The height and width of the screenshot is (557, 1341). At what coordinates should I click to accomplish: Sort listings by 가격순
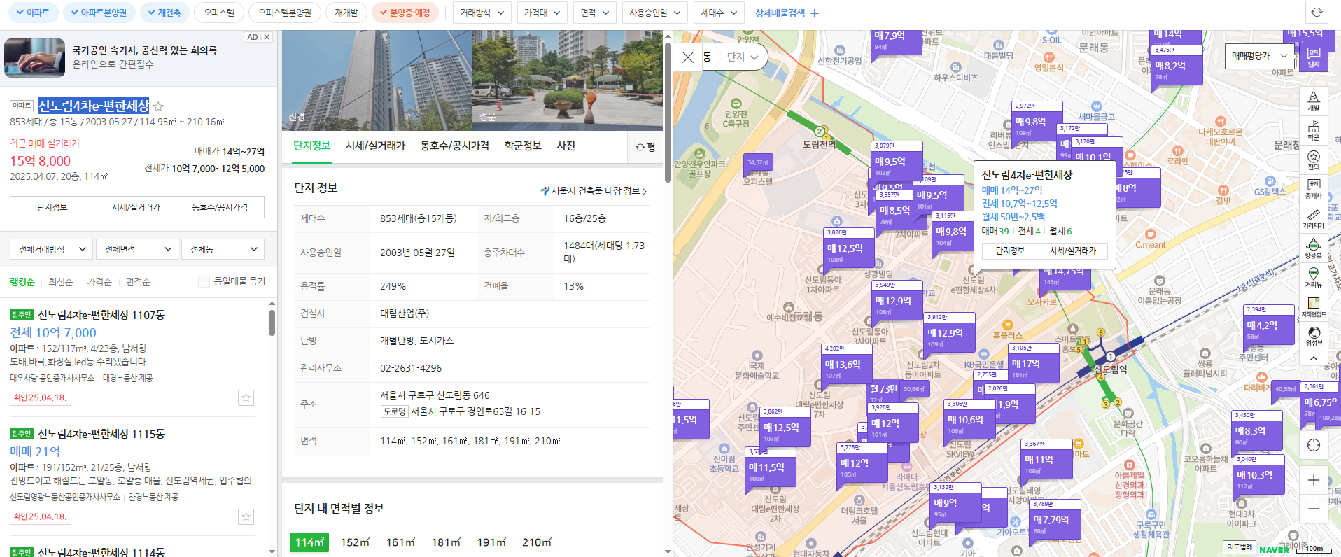(99, 282)
